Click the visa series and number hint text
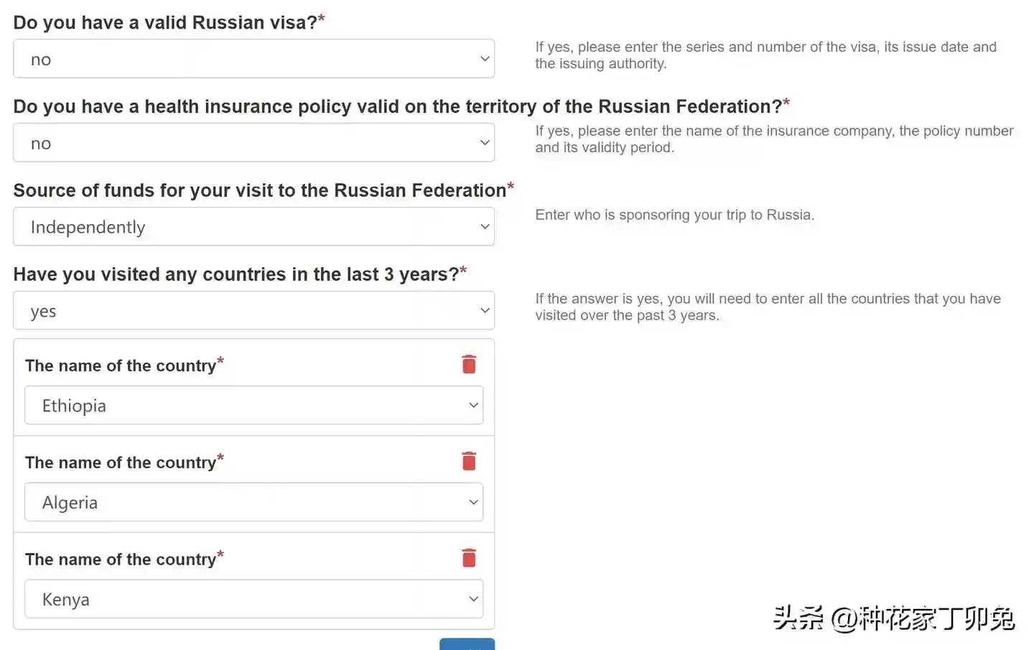Image resolution: width=1034 pixels, height=650 pixels. pos(765,55)
